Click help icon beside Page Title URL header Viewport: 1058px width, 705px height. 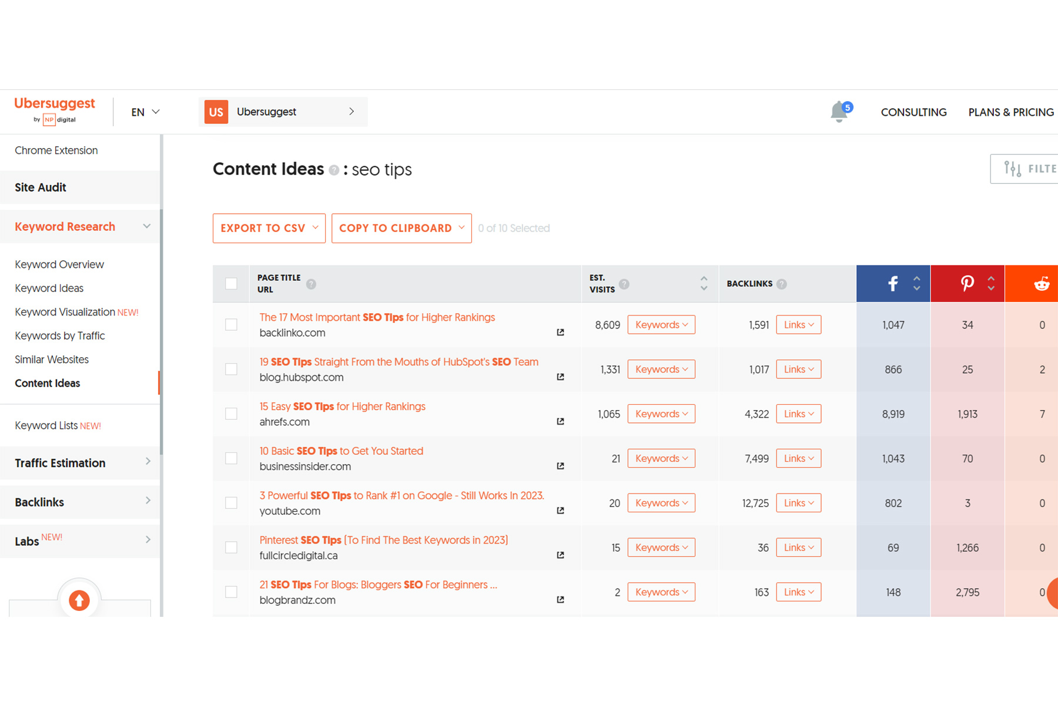click(x=311, y=284)
